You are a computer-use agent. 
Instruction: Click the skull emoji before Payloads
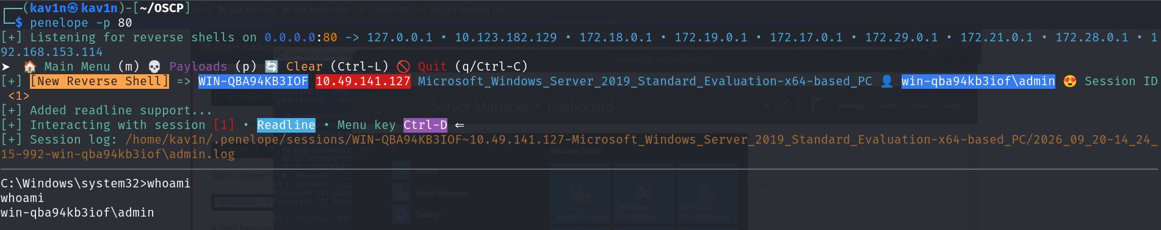[x=154, y=66]
